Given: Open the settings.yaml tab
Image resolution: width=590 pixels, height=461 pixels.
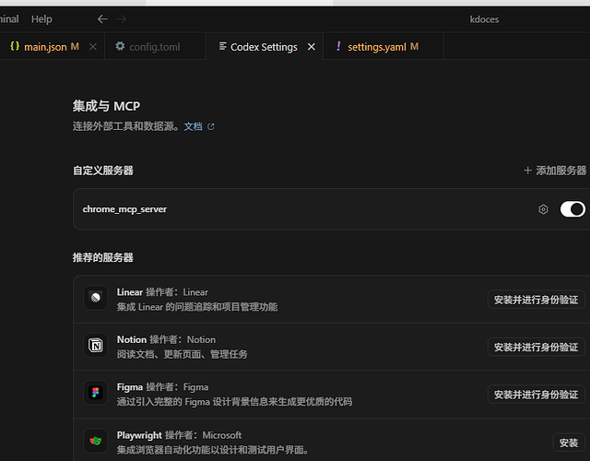Looking at the screenshot, I should click(377, 47).
